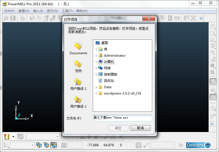Click the 用户路径 2 shortcut folder
This screenshot has height=152, width=219.
78,102
